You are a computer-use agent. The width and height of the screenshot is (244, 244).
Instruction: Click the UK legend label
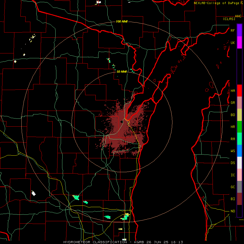[x=233, y=43]
